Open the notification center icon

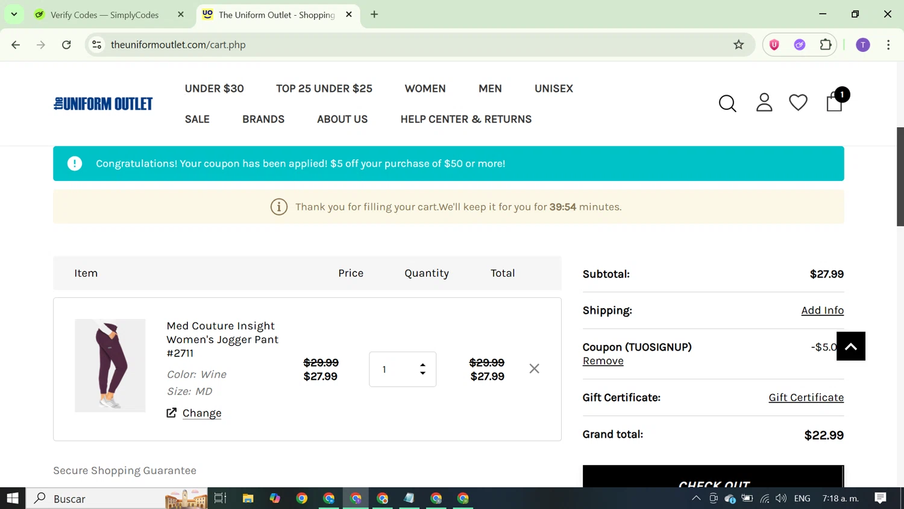click(880, 498)
